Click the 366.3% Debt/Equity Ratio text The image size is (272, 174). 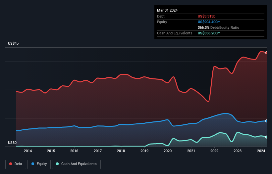pos(218,27)
